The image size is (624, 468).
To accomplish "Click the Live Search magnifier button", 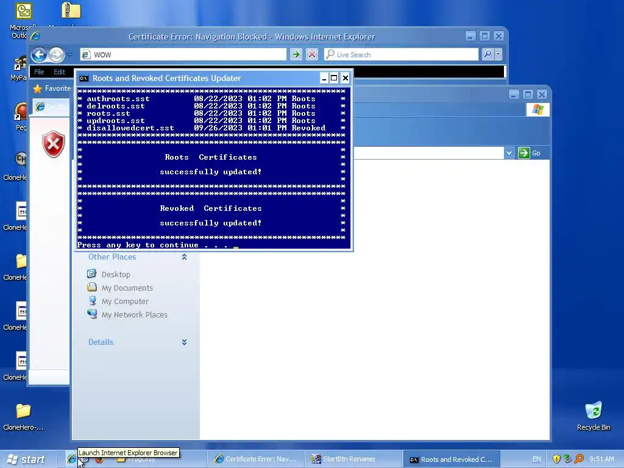I will pos(487,54).
